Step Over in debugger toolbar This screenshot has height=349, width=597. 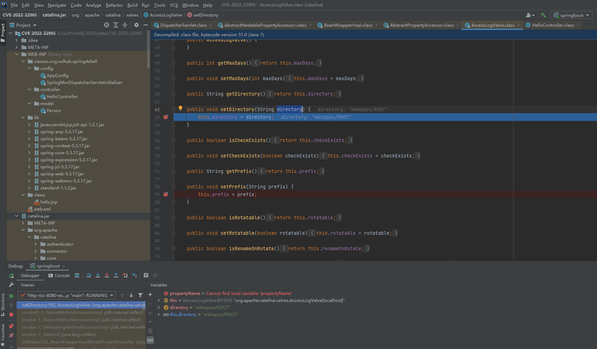[89, 276]
